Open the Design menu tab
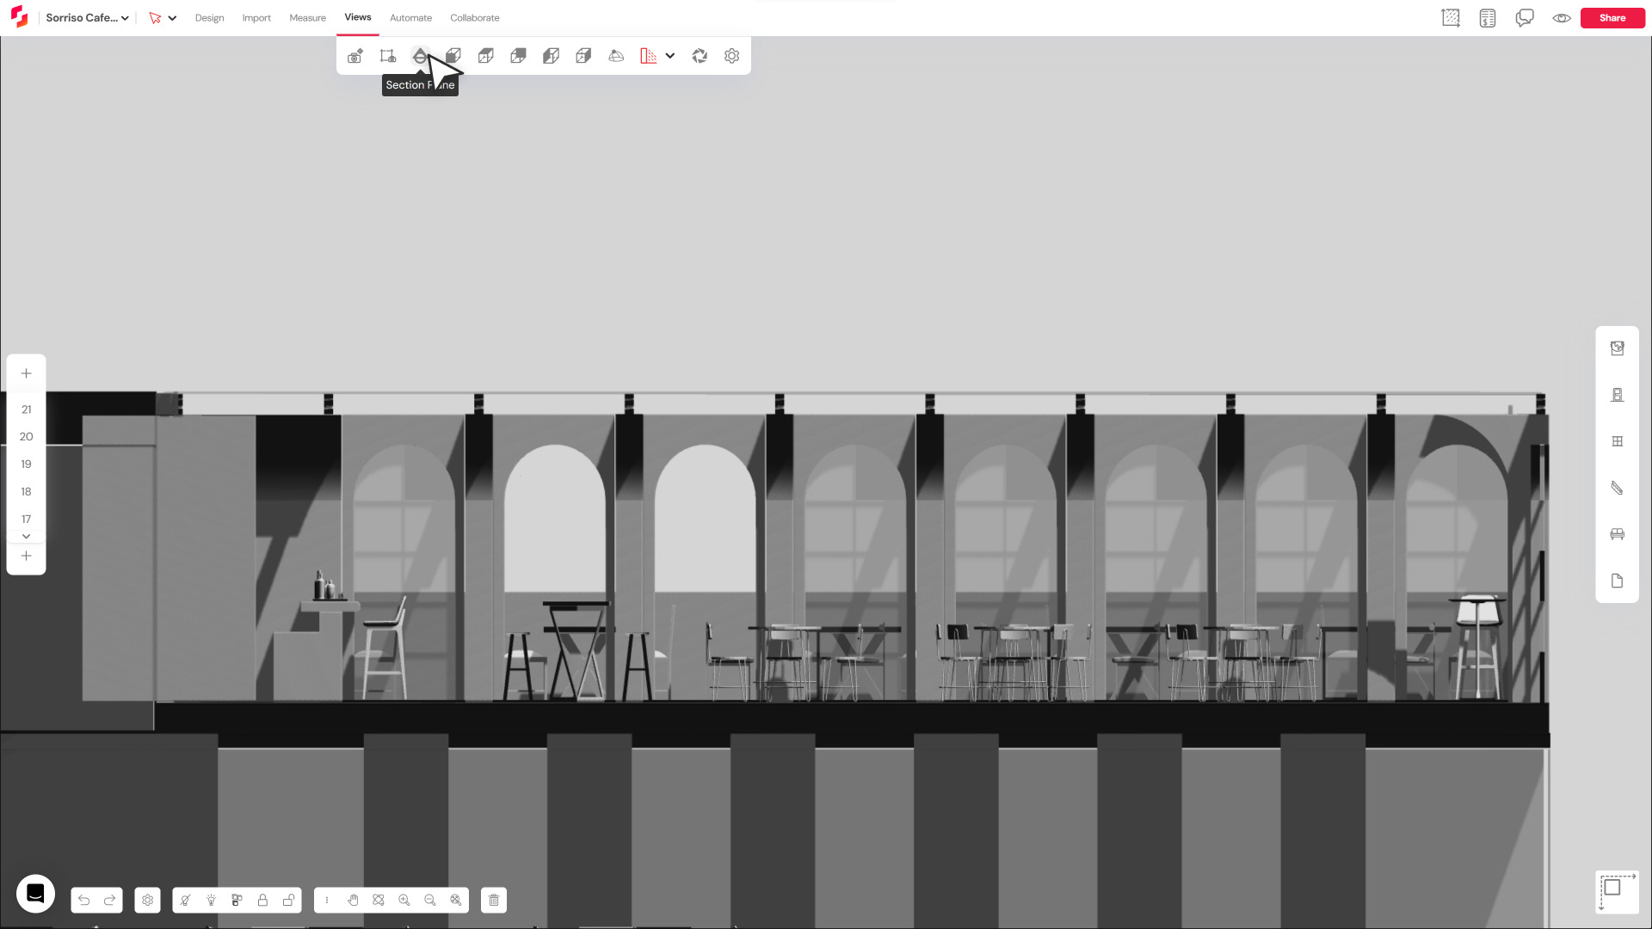The image size is (1652, 929). [x=209, y=18]
